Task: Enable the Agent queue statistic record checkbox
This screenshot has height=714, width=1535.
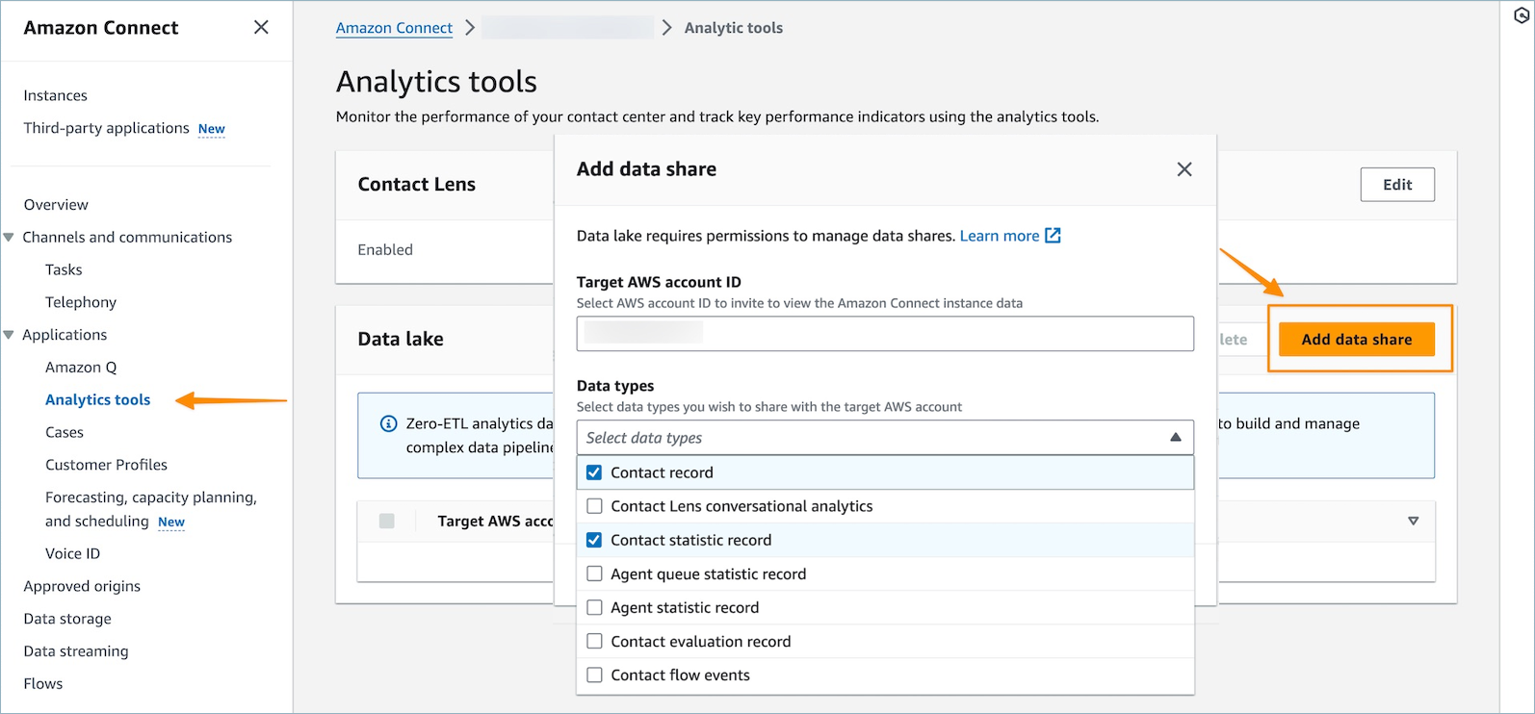Action: (x=594, y=574)
